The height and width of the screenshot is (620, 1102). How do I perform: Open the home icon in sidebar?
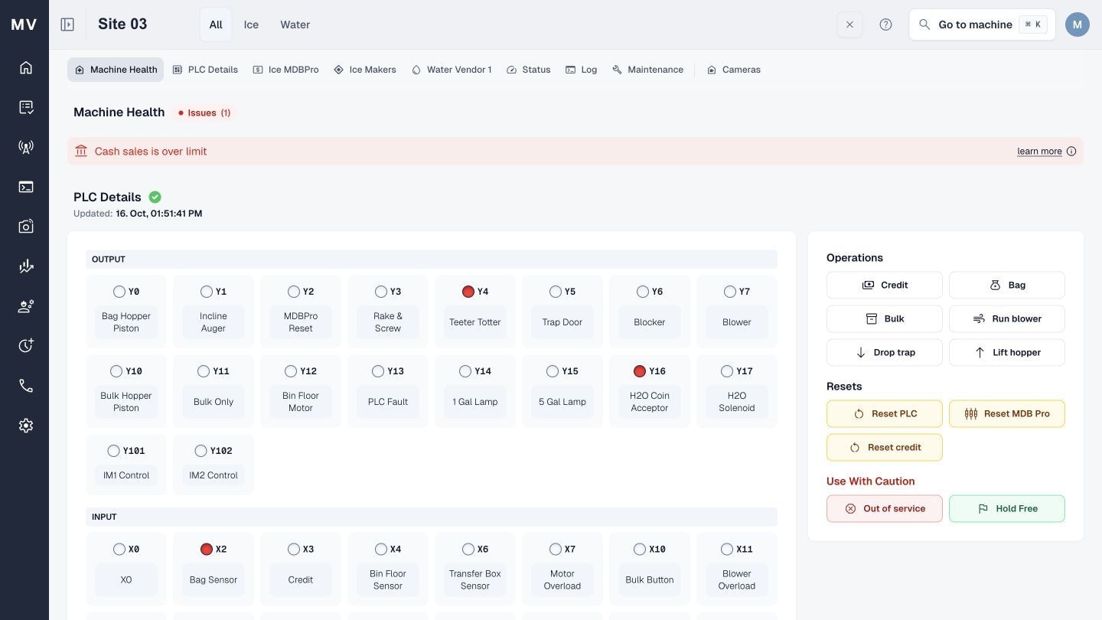(26, 67)
